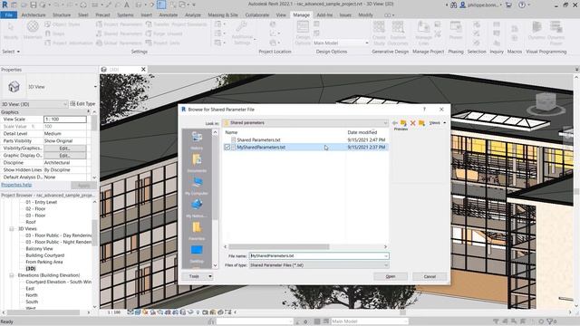The width and height of the screenshot is (580, 326).
Task: Click the ViewCube in the 3D view
Action: coord(546,102)
